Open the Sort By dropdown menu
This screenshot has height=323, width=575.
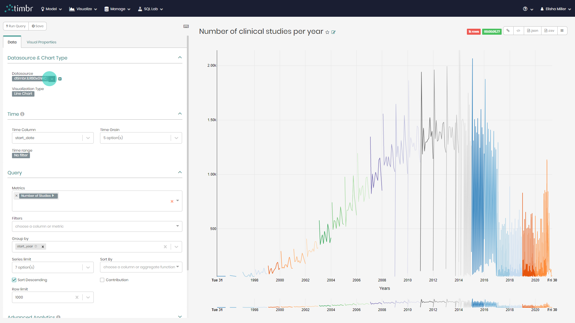(140, 267)
